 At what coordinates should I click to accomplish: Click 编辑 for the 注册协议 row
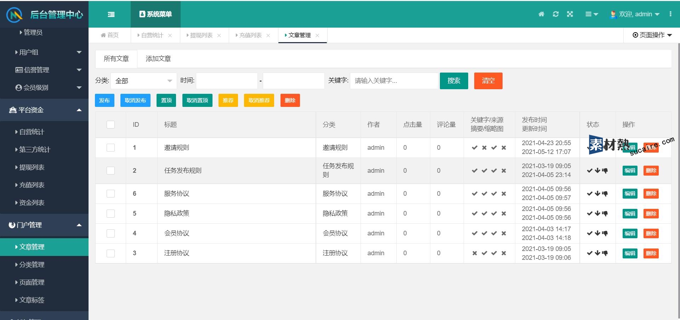click(630, 253)
